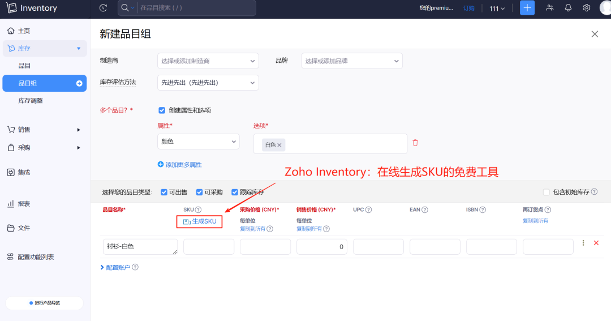Open the 111 organization dropdown
The image size is (611, 321).
(x=497, y=8)
